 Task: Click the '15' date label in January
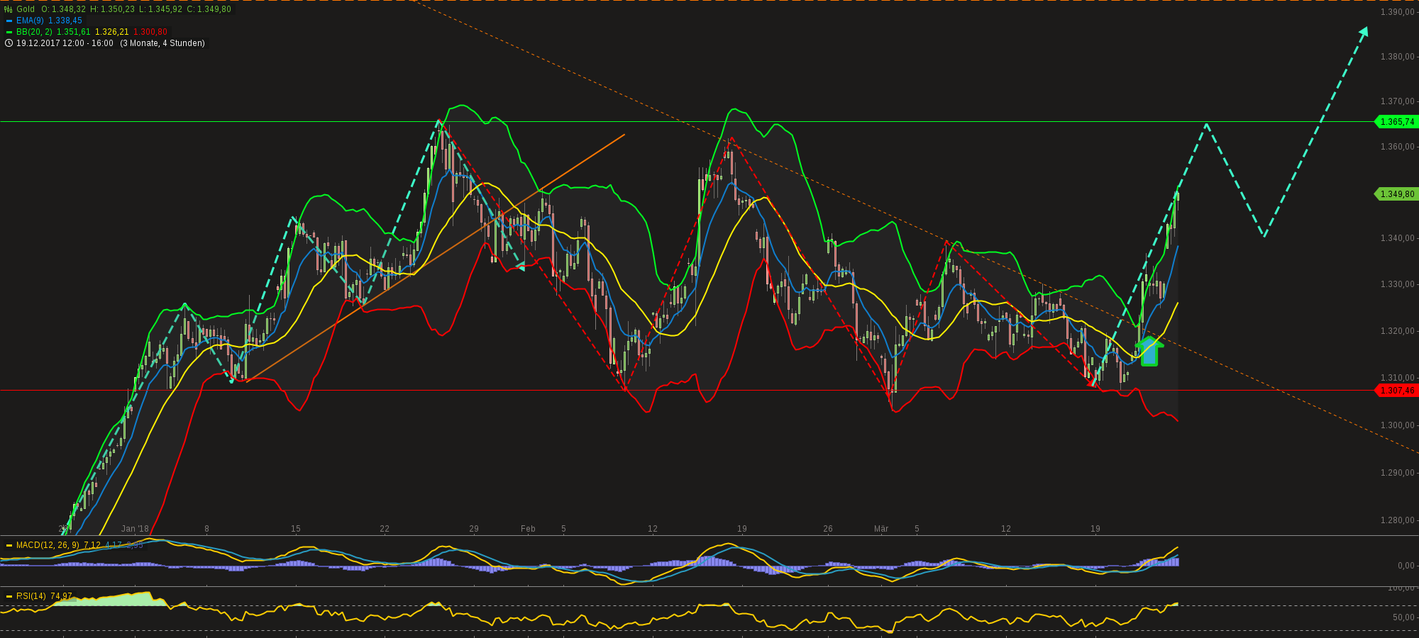tap(296, 529)
